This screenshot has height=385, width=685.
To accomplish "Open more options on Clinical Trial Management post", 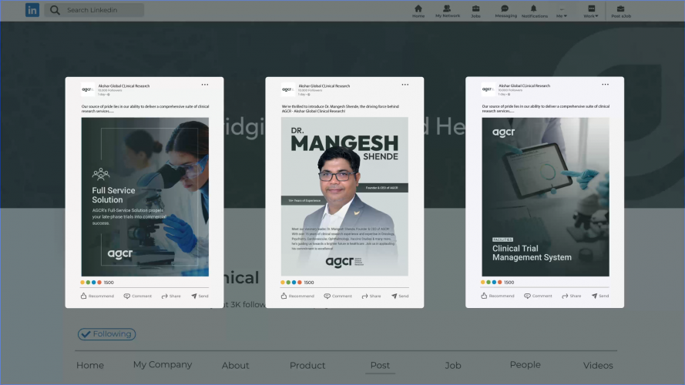I will (x=605, y=85).
